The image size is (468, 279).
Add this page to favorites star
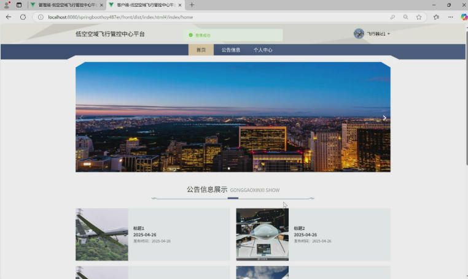pos(419,17)
